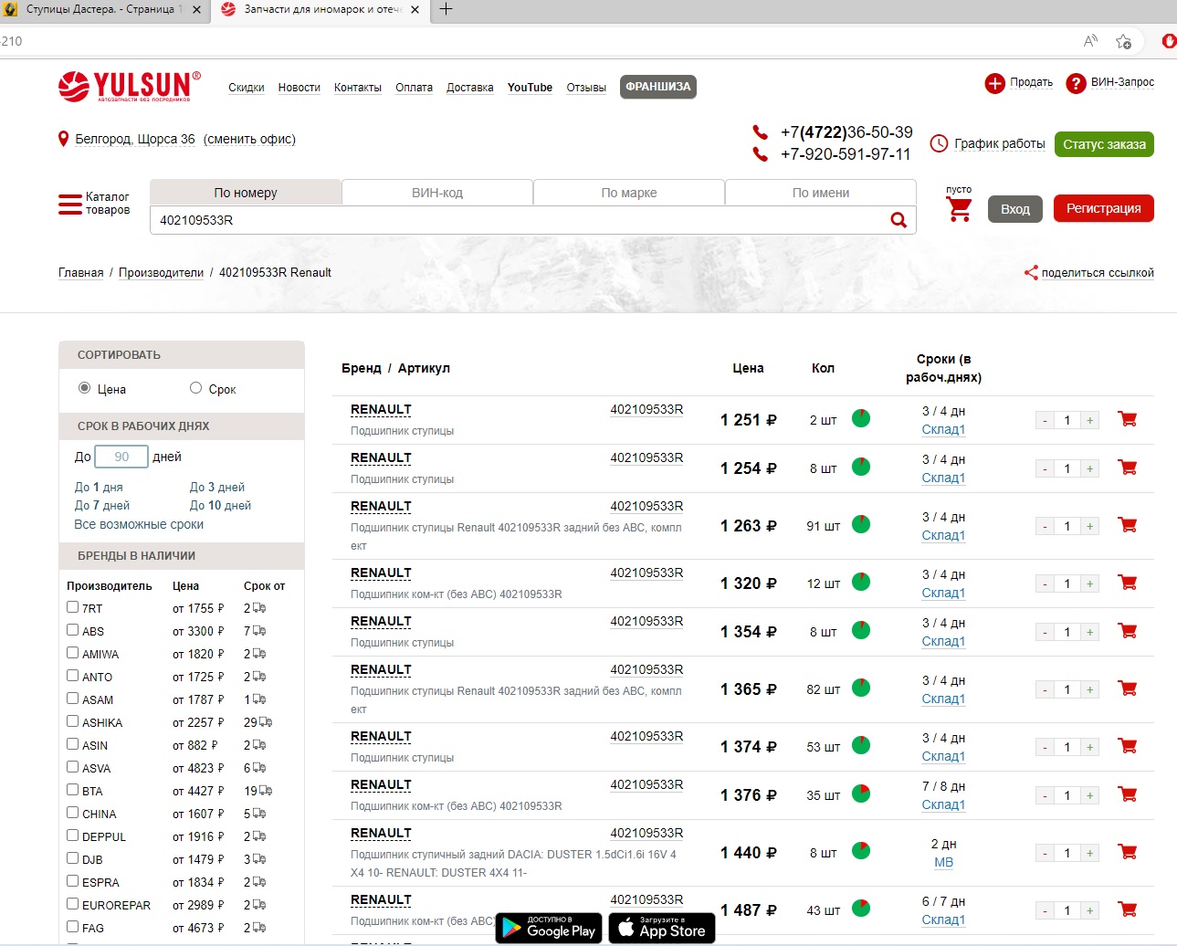Click the Вход button
Viewport: 1177px width, 946px height.
pos(1015,209)
